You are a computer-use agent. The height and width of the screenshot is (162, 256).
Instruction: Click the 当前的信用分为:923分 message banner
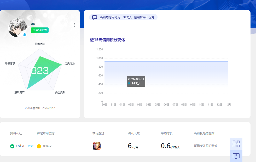tap(123, 17)
